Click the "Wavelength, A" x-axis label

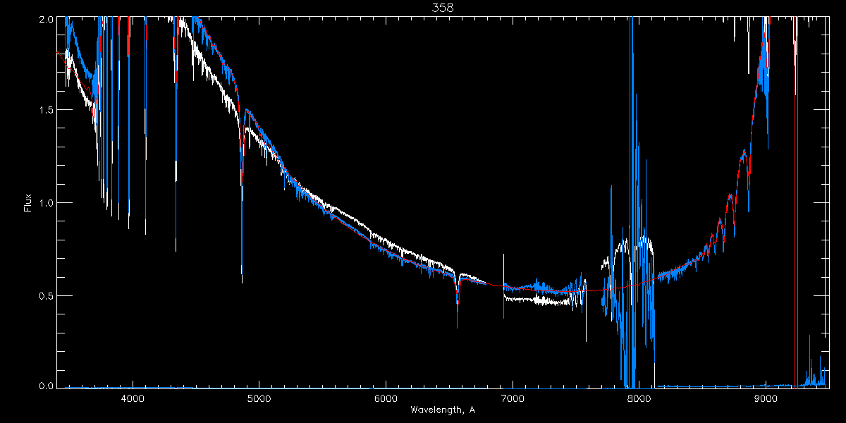click(x=442, y=410)
